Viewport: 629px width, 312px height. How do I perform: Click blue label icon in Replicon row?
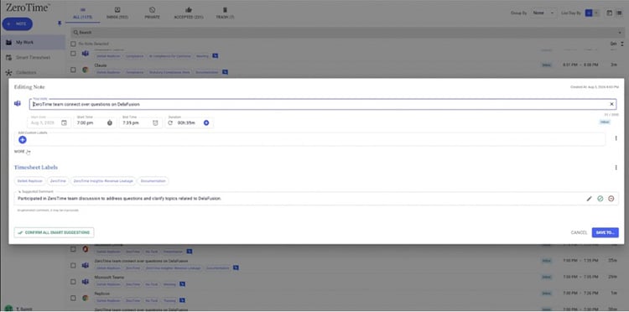183,300
